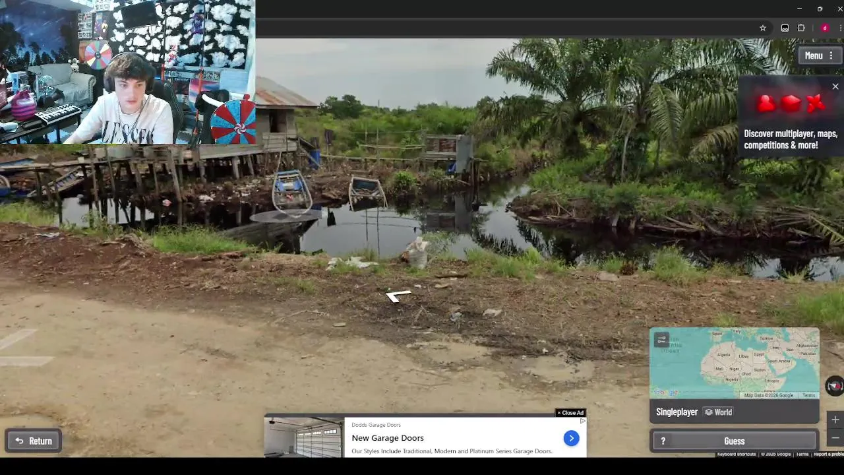Click the Google logo on the minimap
Image resolution: width=844 pixels, height=475 pixels.
[667, 393]
